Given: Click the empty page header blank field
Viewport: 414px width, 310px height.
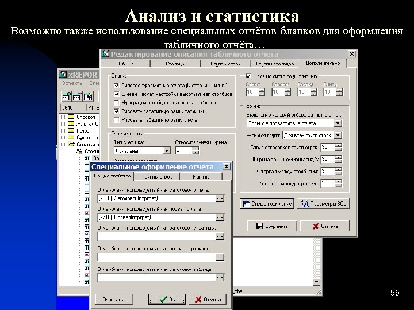Looking at the screenshot, I should [156, 236].
